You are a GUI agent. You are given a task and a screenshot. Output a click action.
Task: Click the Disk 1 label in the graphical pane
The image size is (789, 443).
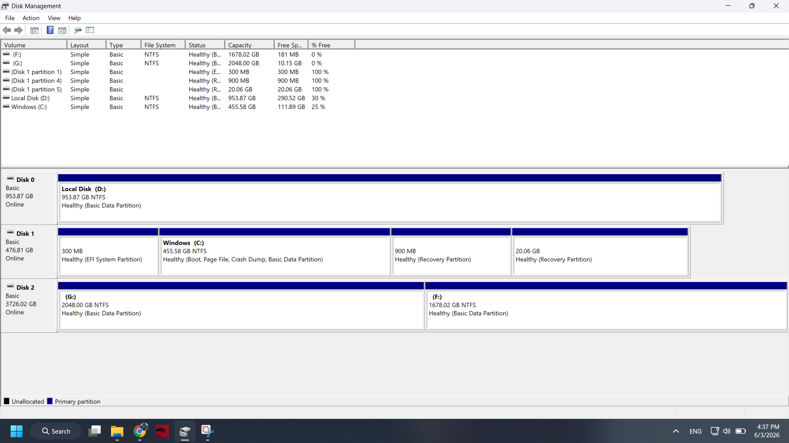point(25,234)
